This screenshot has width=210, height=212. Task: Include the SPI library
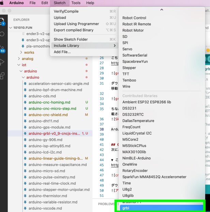[162, 43]
